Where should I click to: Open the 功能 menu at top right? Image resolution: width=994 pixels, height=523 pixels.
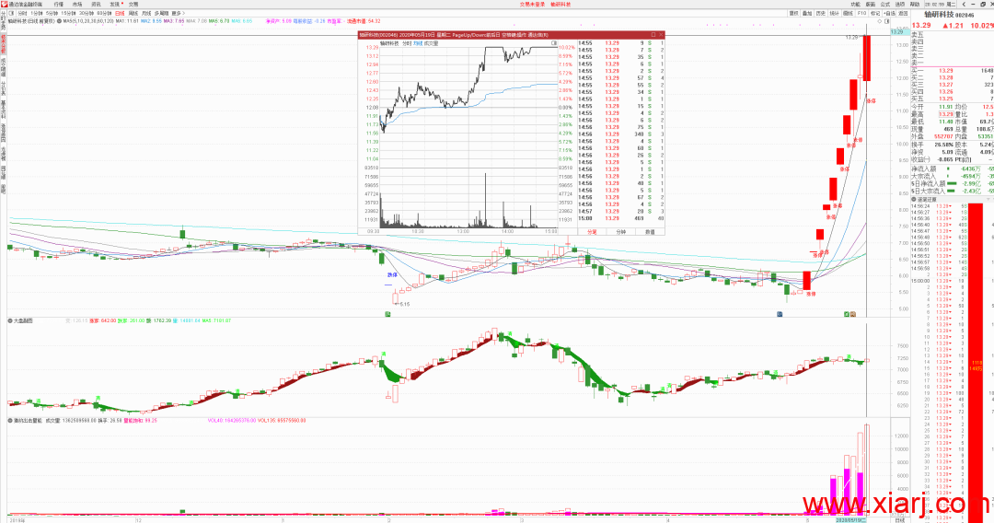point(855,4)
